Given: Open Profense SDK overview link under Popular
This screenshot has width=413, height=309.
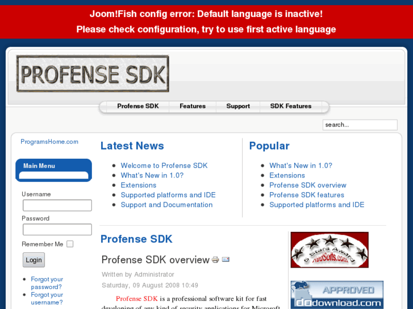Looking at the screenshot, I should 308,185.
